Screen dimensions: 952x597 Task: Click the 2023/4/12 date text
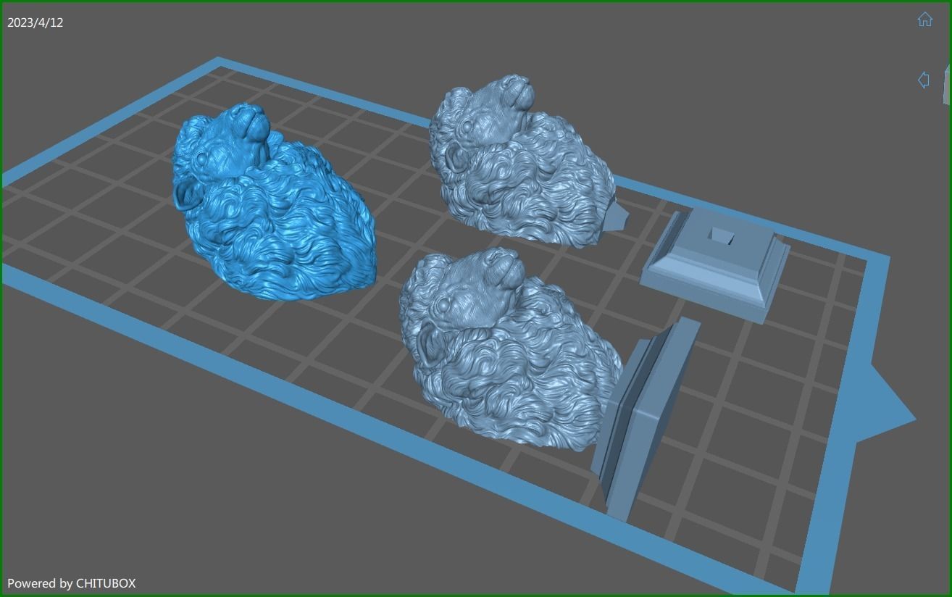click(x=36, y=22)
